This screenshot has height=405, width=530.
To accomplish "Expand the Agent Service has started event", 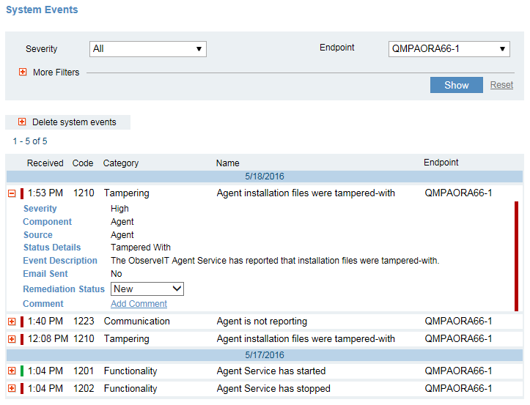I will coord(12,371).
